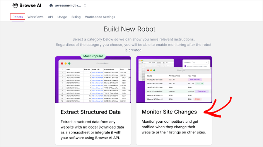Choose the Monitor Site Changes heading
263x147 pixels.
[169, 112]
